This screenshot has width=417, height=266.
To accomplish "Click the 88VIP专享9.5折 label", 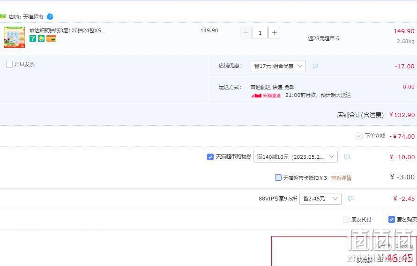I will [x=278, y=199].
